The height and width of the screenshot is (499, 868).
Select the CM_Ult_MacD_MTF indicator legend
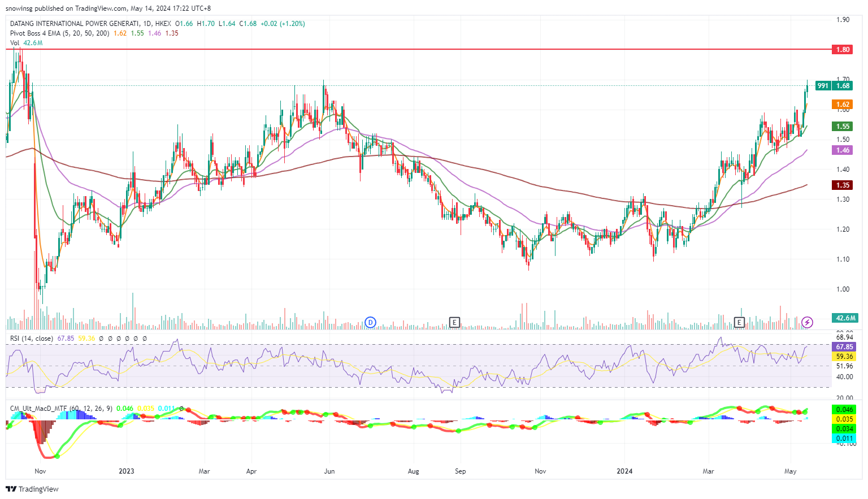(x=62, y=408)
